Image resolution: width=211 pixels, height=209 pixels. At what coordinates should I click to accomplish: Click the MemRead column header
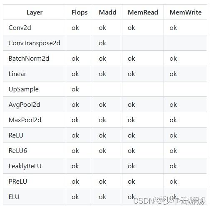pyautogui.click(x=143, y=12)
